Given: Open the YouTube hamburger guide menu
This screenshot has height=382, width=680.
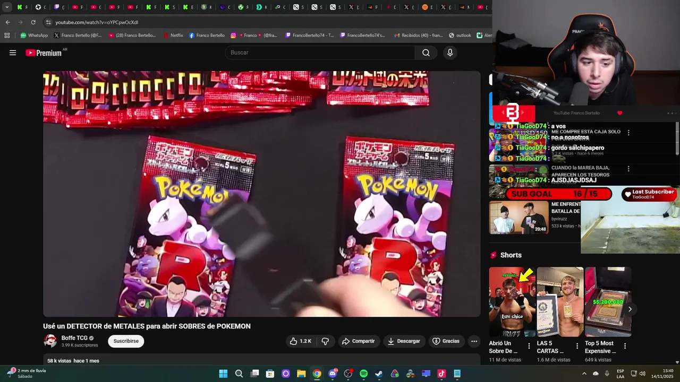Looking at the screenshot, I should point(13,53).
